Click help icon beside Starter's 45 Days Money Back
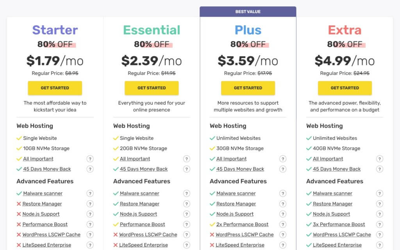 pos(90,169)
